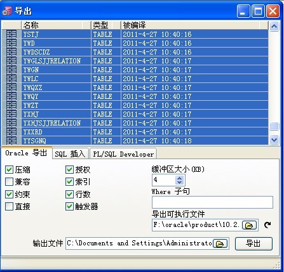The width and height of the screenshot is (284, 272).
Task: Sort the list by the 名称 column header
Action: [56, 25]
